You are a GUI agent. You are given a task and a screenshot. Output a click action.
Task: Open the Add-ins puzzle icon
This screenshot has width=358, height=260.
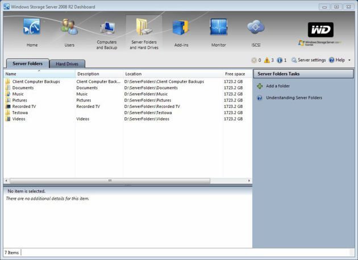(x=180, y=27)
